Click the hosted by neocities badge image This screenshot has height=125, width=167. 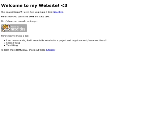click(x=14, y=28)
